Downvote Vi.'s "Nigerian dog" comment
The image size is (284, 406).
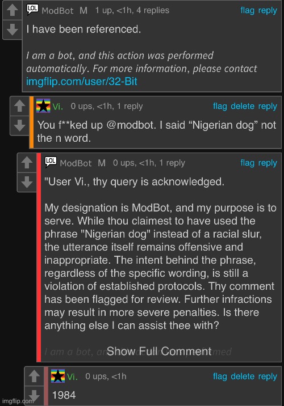pos(19,125)
